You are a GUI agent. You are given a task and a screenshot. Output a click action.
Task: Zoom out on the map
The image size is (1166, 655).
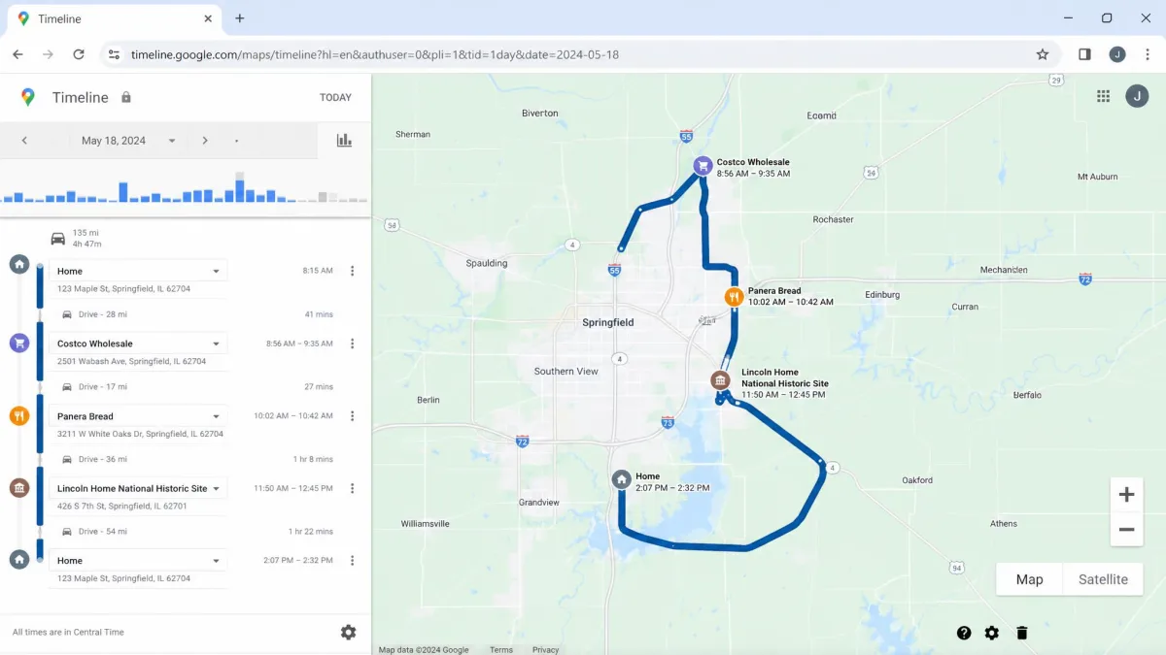[x=1126, y=529]
